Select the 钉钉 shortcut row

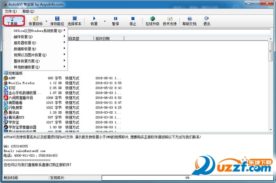pos(63,88)
